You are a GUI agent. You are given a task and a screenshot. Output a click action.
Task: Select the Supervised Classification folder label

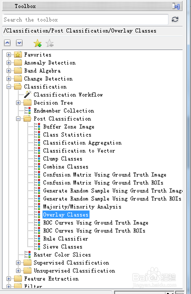pos(71,262)
